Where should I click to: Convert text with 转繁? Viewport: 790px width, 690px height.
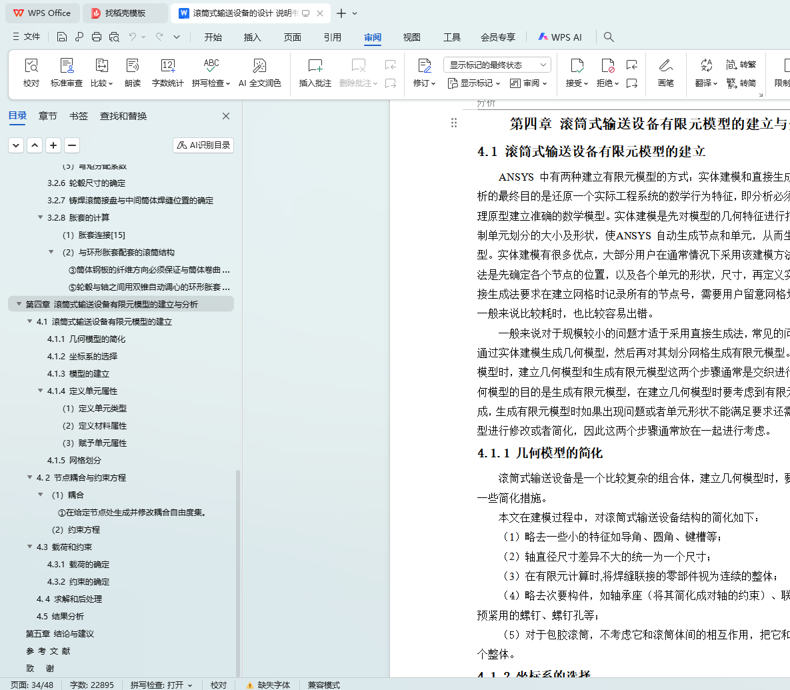(741, 65)
